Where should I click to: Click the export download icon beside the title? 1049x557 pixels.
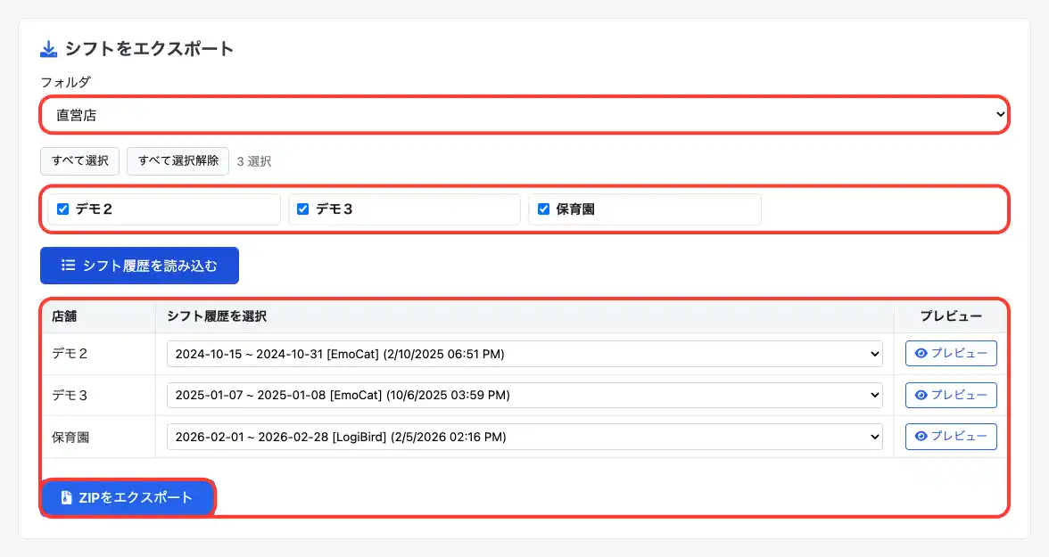coord(49,48)
